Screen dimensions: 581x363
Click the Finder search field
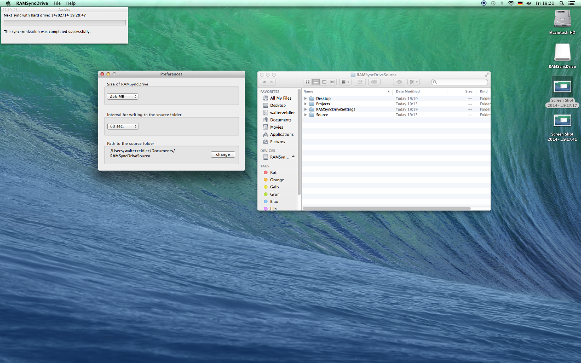coord(460,82)
